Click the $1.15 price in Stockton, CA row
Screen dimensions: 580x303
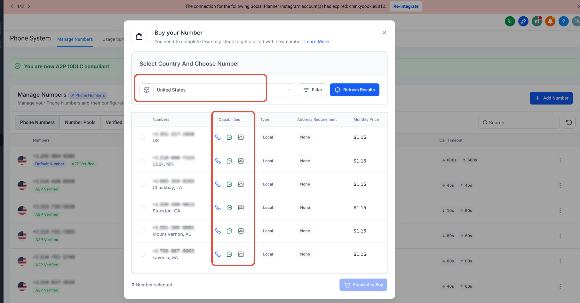pyautogui.click(x=360, y=207)
